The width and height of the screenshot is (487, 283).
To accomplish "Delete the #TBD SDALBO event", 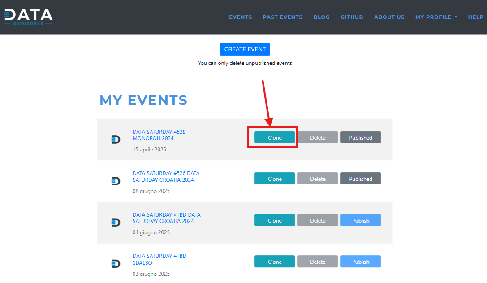I will (318, 262).
